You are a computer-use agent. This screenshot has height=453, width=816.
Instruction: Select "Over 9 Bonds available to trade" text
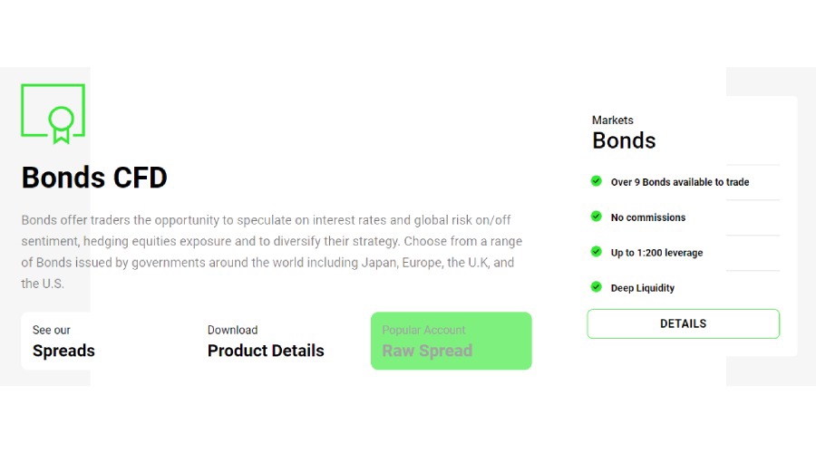click(x=680, y=182)
